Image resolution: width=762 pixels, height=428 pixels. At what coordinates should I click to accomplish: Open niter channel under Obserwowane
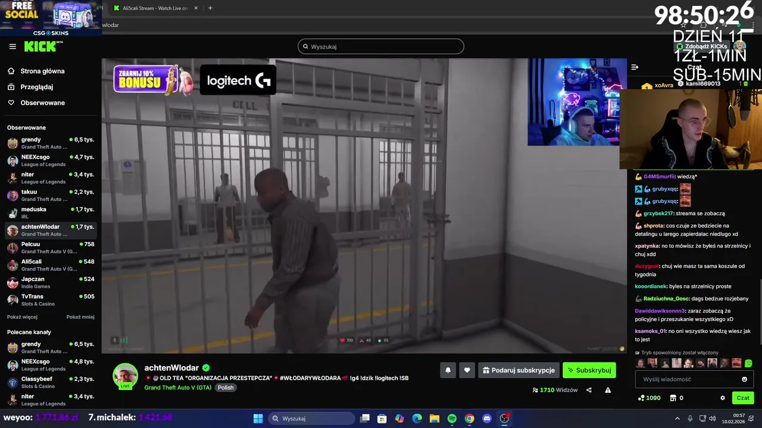(x=51, y=178)
